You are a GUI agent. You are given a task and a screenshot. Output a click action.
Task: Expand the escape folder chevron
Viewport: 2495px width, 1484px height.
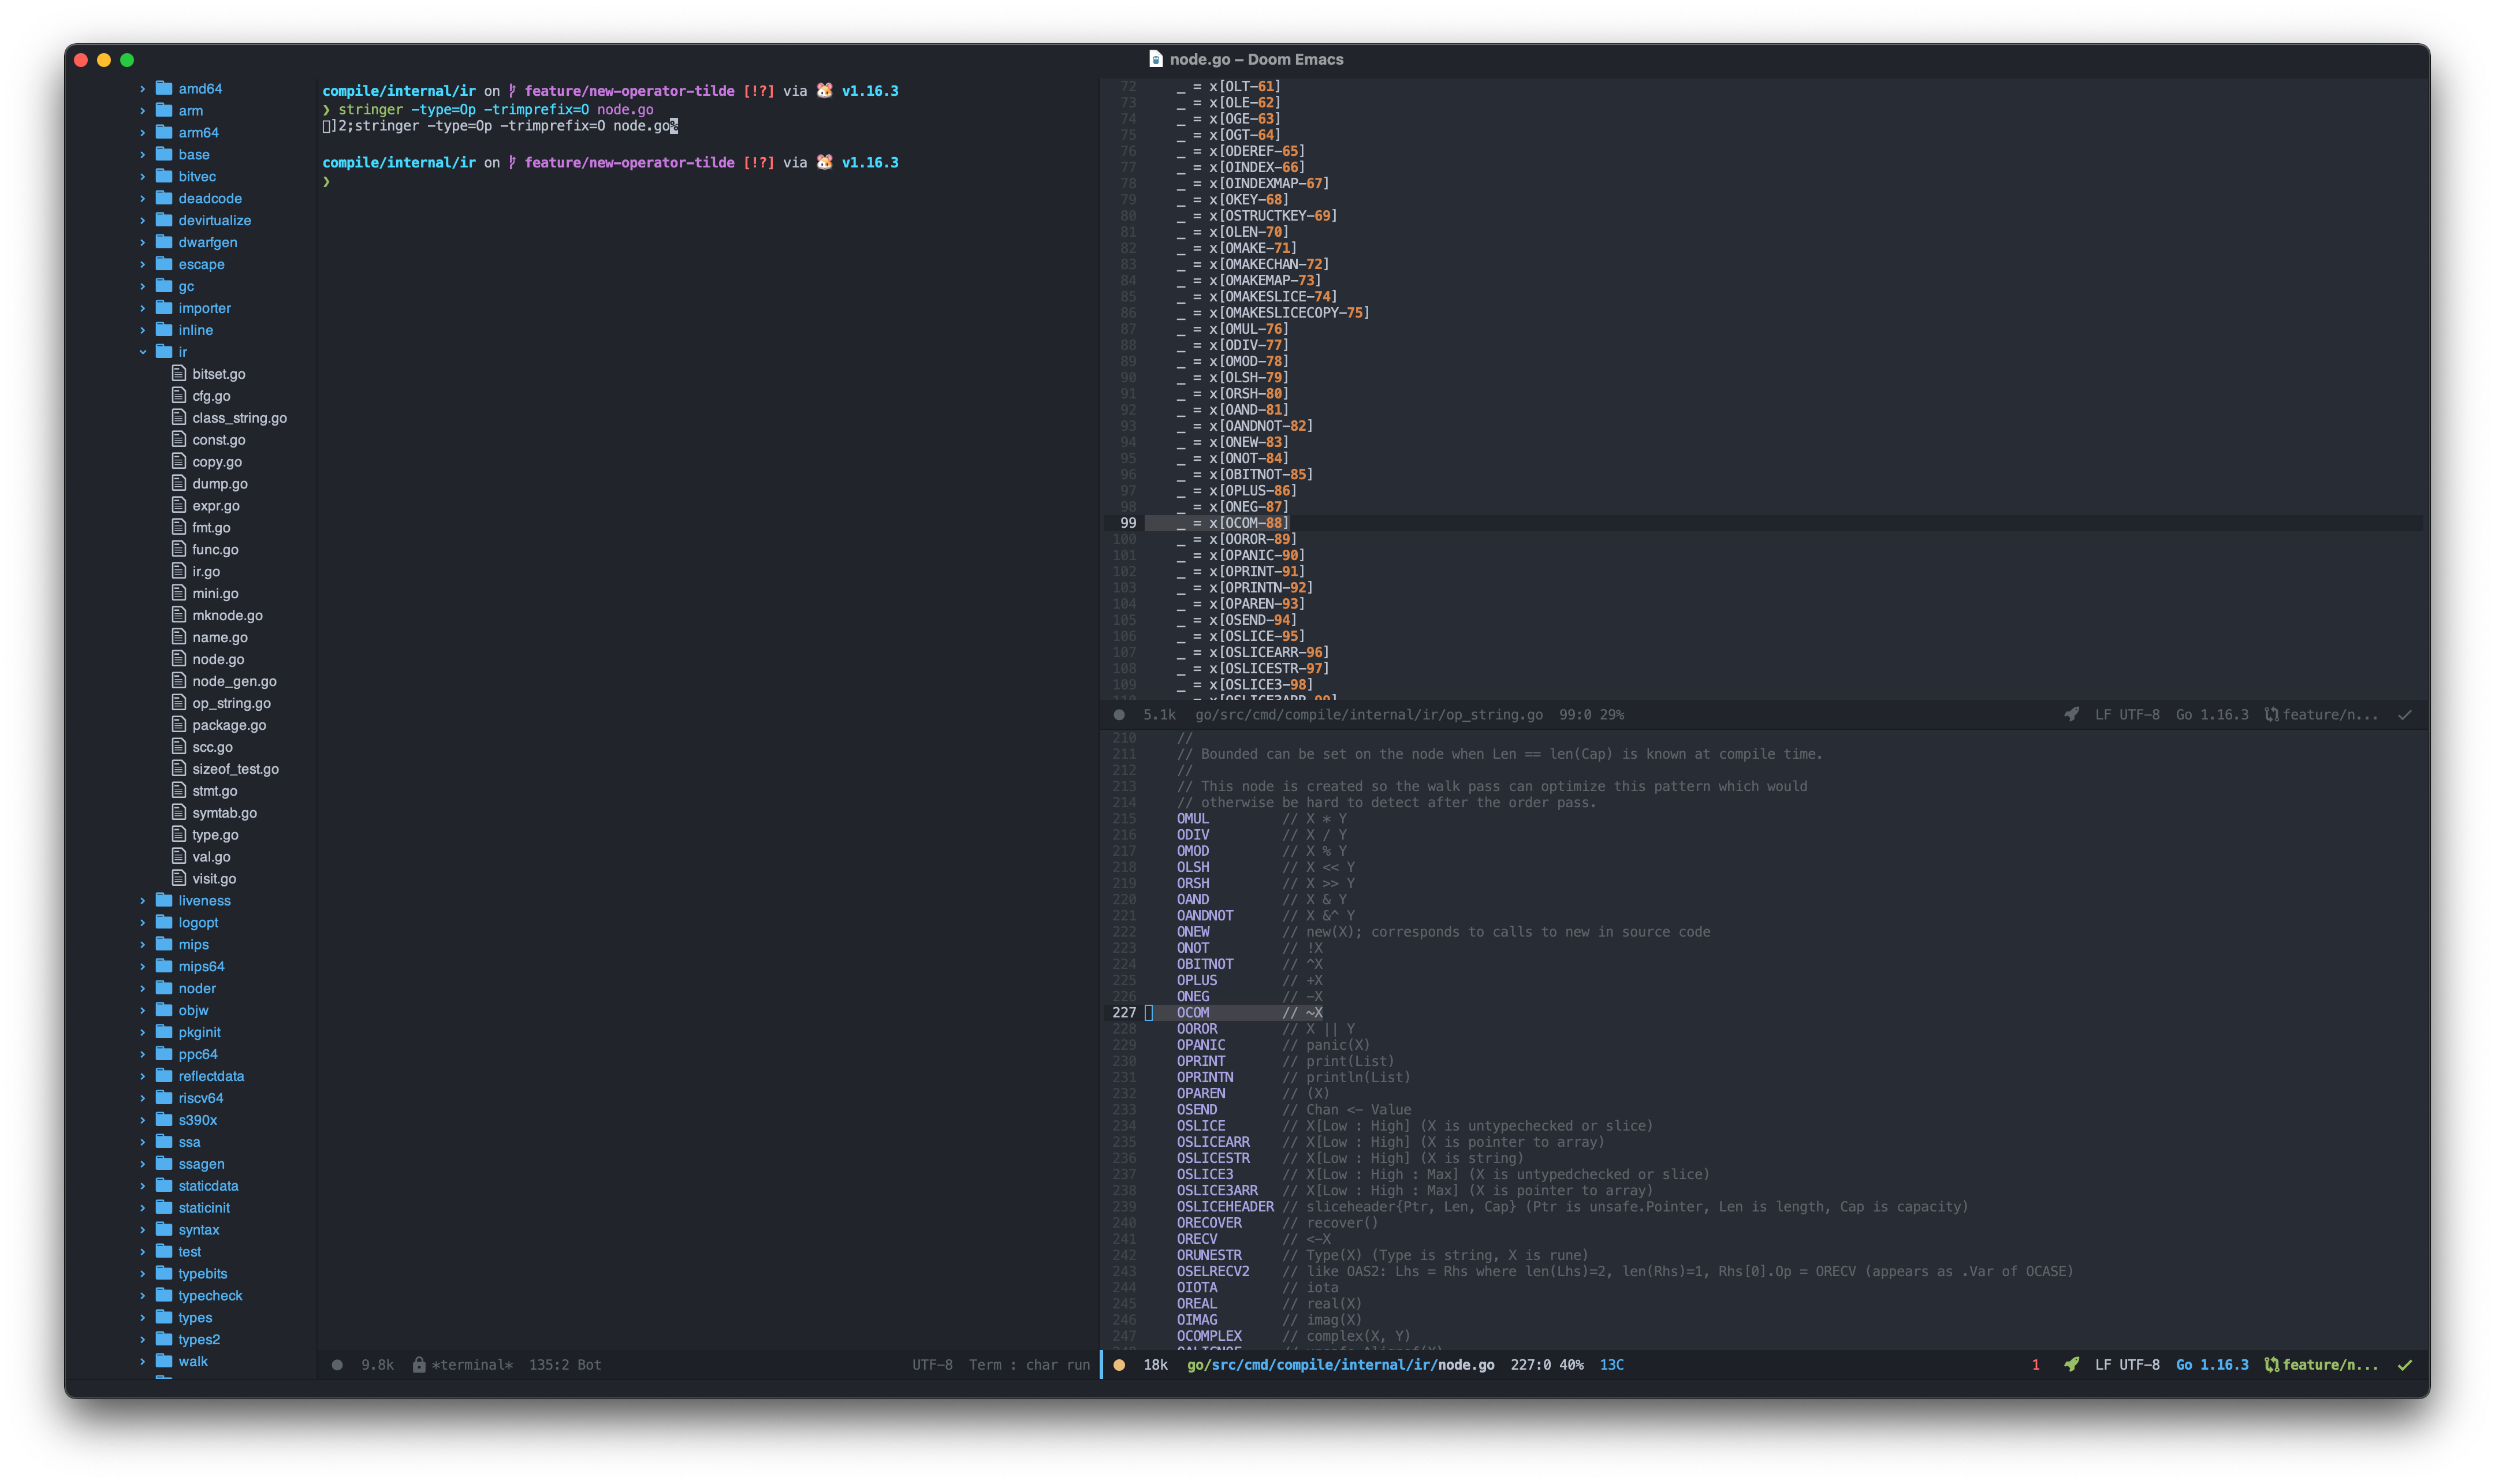(x=143, y=265)
